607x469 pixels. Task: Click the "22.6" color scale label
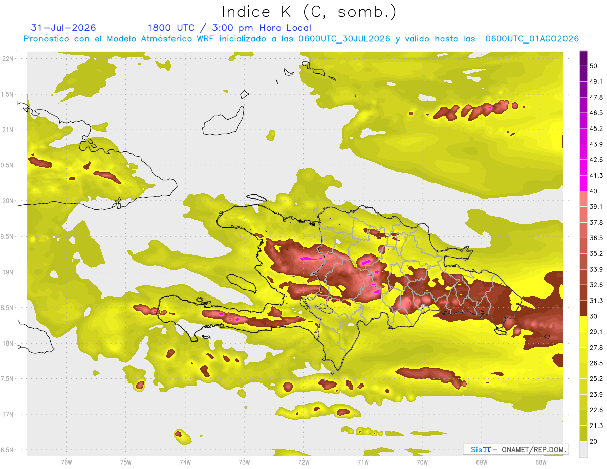click(x=595, y=410)
